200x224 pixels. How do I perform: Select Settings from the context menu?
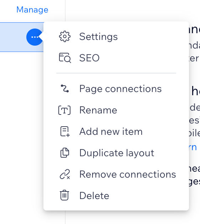point(116,37)
